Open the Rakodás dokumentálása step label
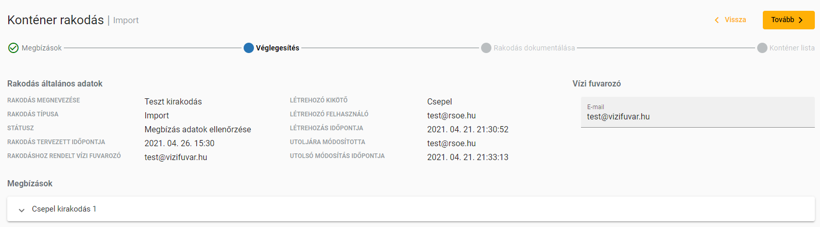The image size is (820, 227). point(534,48)
